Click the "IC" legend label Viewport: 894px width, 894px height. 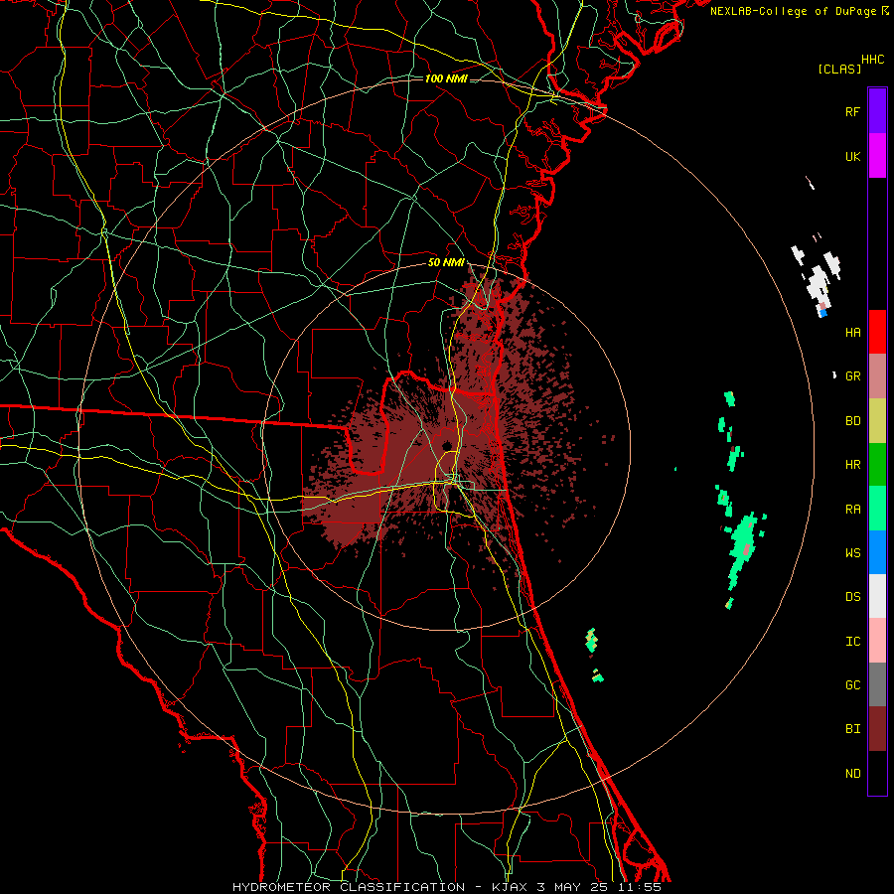(852, 642)
